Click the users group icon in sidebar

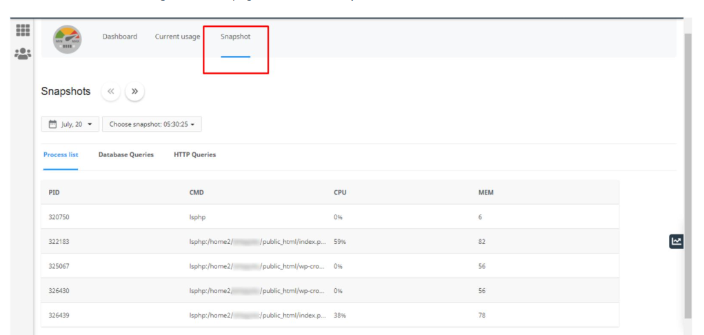(x=23, y=54)
